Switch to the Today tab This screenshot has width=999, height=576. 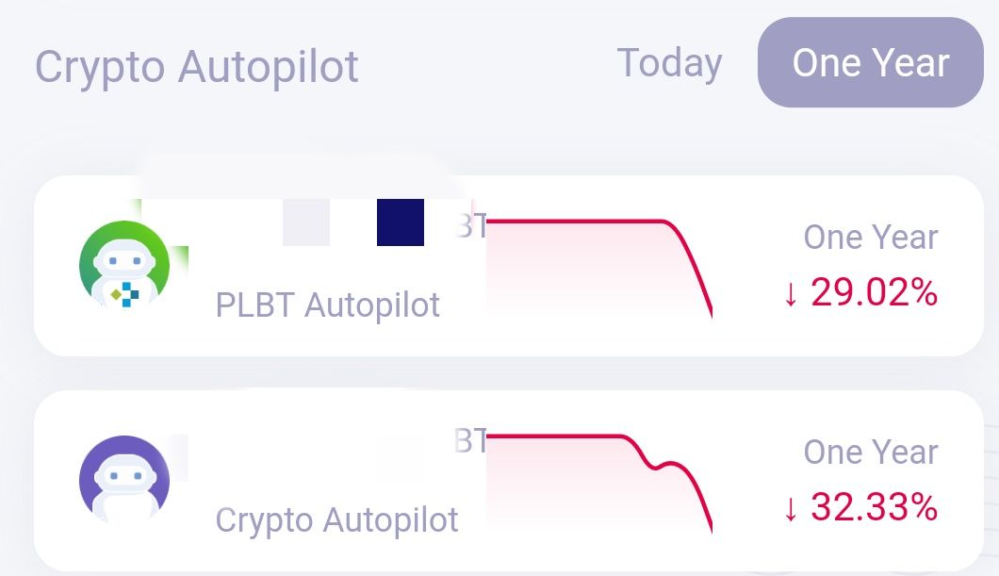pyautogui.click(x=669, y=63)
